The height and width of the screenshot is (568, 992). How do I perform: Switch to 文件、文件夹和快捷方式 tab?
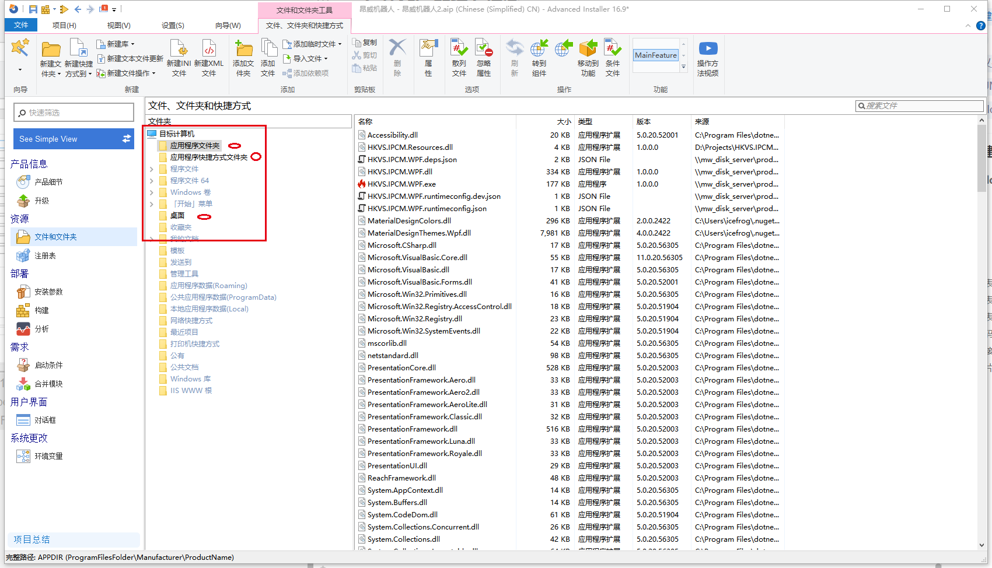click(x=305, y=25)
